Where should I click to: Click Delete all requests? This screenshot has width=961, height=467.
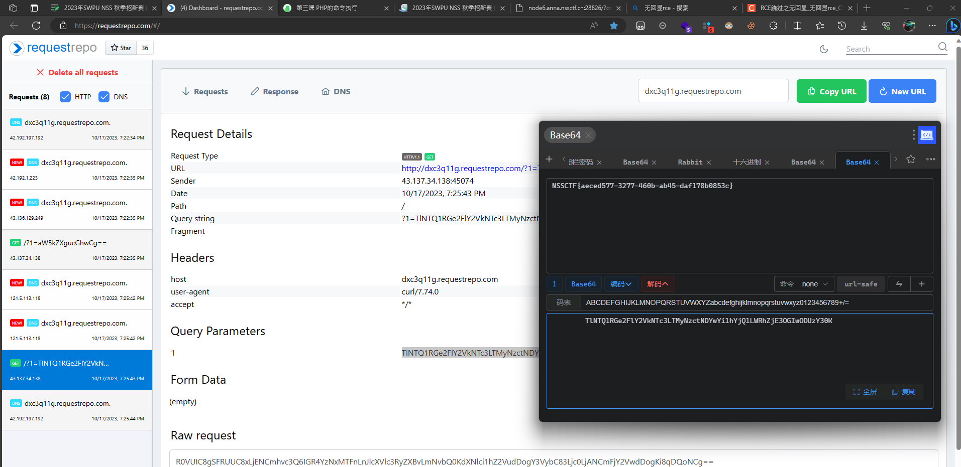(77, 72)
